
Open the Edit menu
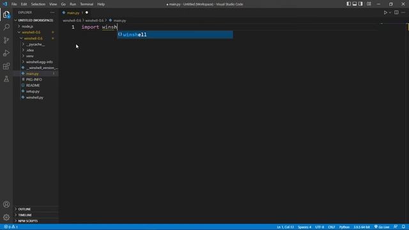click(24, 4)
